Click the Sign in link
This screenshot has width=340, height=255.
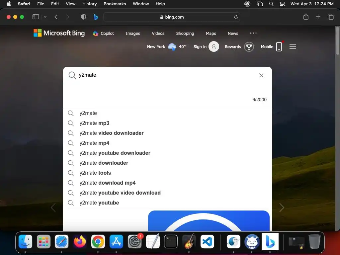point(200,46)
